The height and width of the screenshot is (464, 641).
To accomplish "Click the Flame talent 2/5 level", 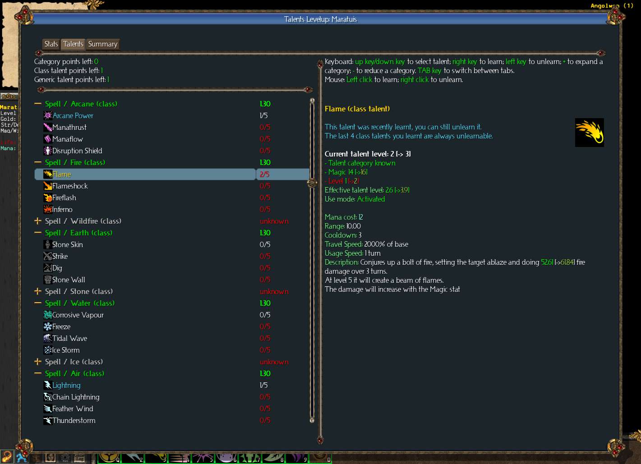I will tap(265, 174).
